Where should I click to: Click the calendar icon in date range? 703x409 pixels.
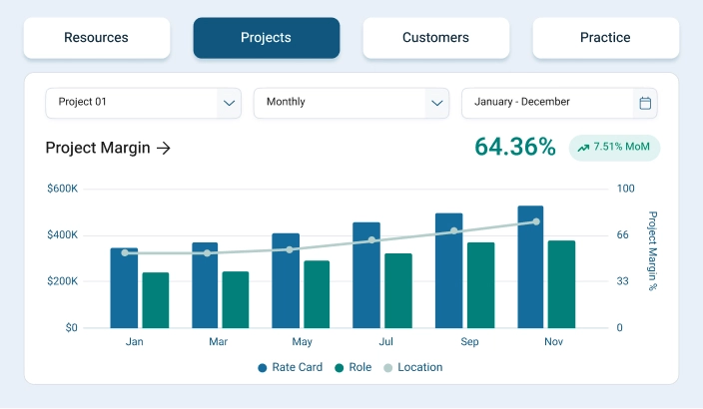coord(645,103)
